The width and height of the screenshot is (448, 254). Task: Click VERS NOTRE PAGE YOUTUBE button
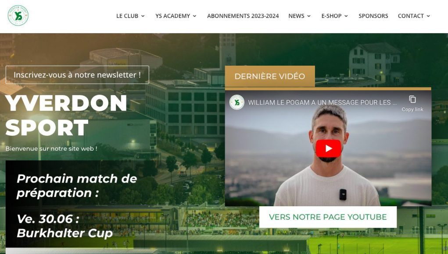328,217
